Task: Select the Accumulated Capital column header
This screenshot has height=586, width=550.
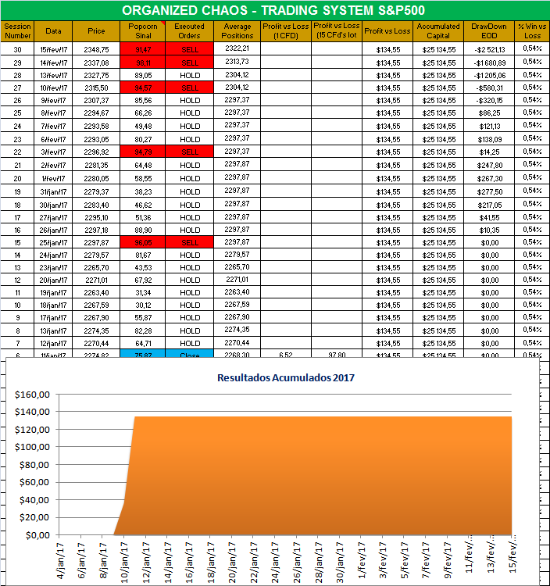Action: pyautogui.click(x=438, y=31)
